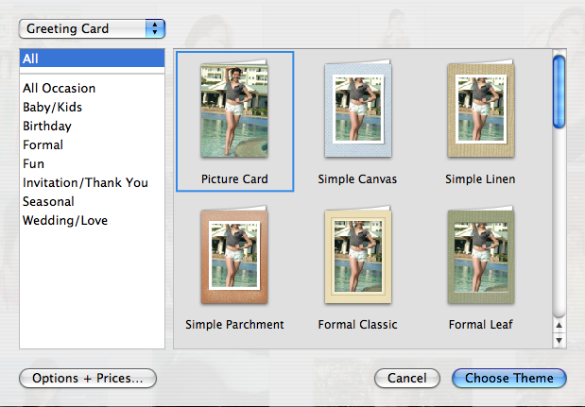
Task: Show Formal card themes
Action: (x=43, y=145)
